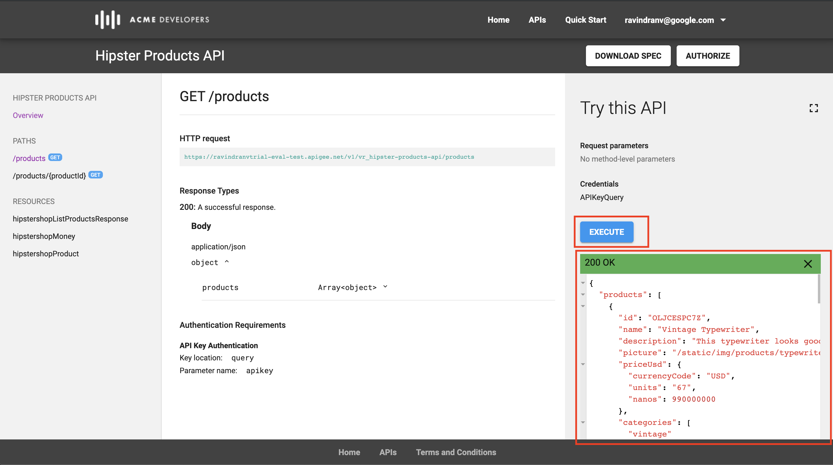
Task: Open Home in the top navigation
Action: tap(498, 20)
